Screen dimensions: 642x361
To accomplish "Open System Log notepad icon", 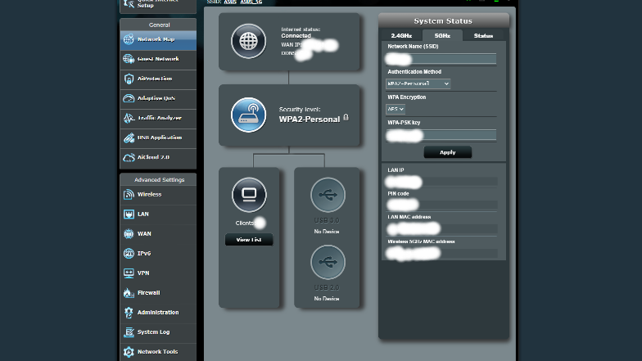I will coord(129,332).
